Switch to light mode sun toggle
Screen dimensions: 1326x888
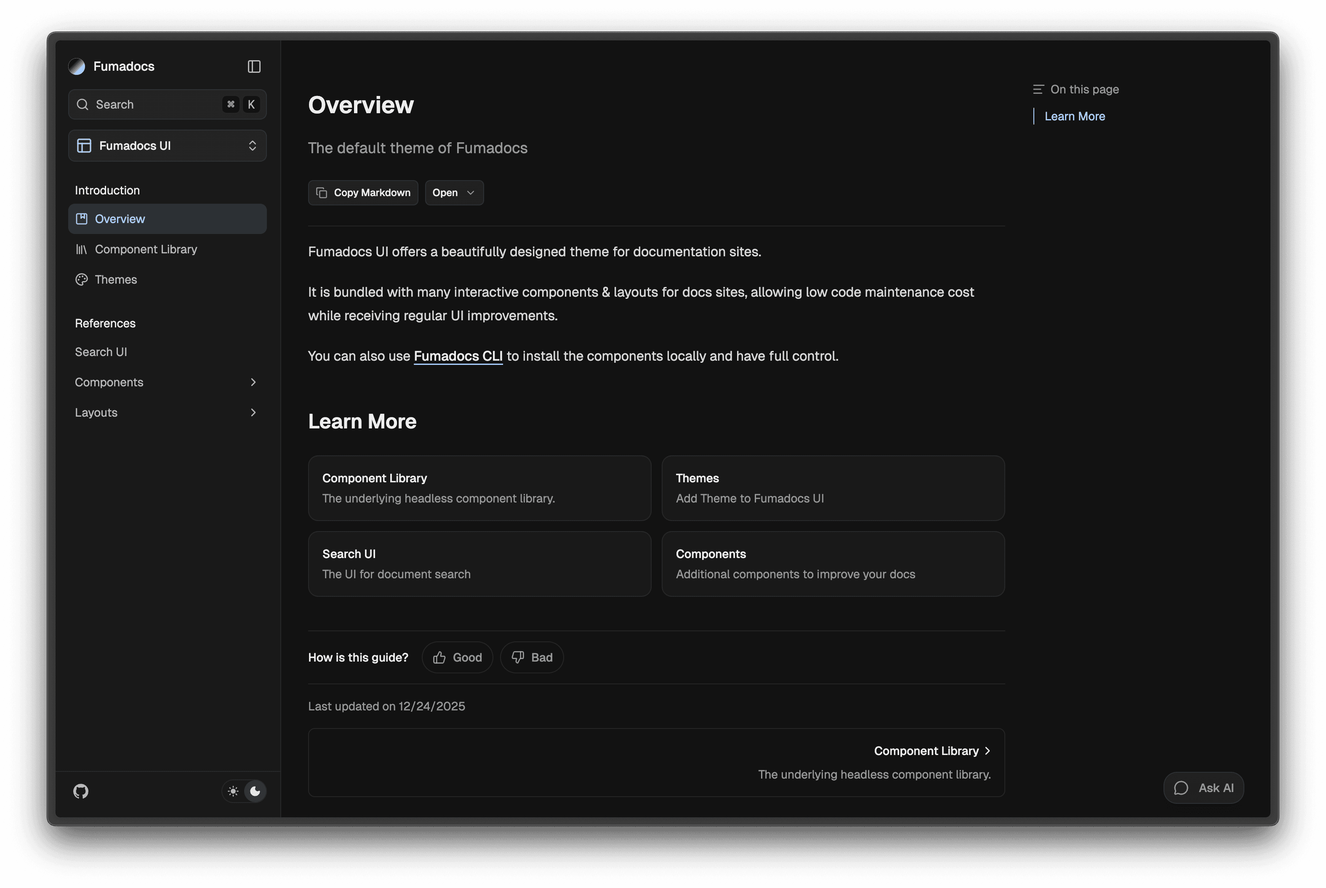coord(233,791)
